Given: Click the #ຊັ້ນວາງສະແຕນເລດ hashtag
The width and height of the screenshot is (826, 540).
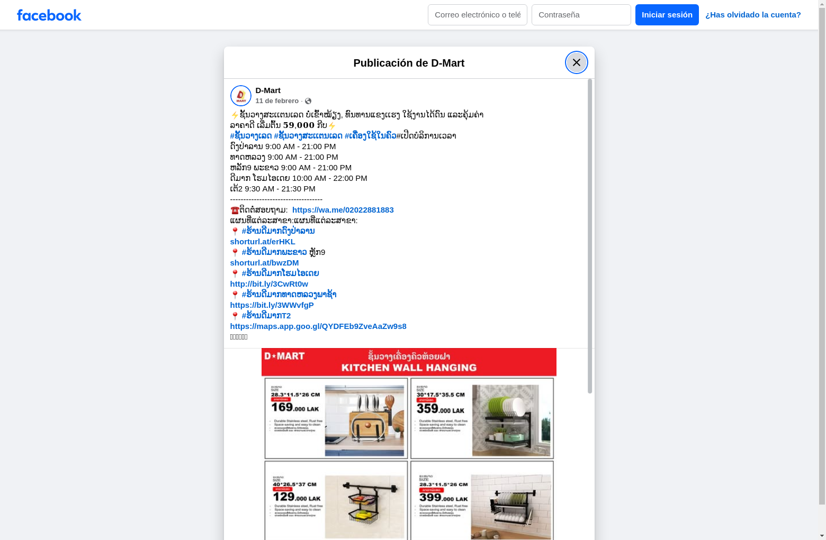Looking at the screenshot, I should tap(308, 136).
